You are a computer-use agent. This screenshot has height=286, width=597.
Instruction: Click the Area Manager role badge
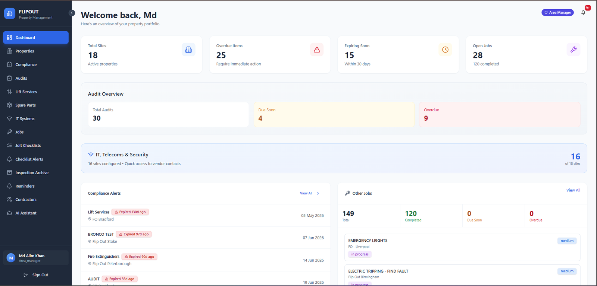[557, 13]
